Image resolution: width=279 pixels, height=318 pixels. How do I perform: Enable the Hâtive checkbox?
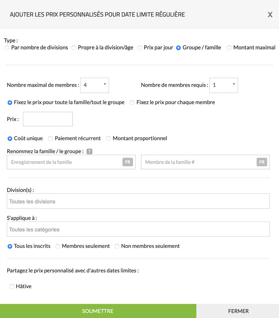click(12, 287)
